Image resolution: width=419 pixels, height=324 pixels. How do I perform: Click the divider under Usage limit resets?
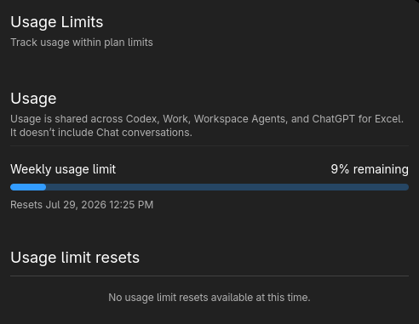(209, 276)
